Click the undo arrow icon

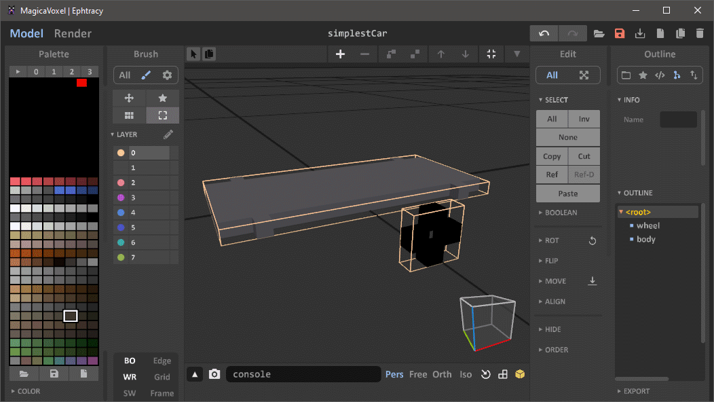544,33
